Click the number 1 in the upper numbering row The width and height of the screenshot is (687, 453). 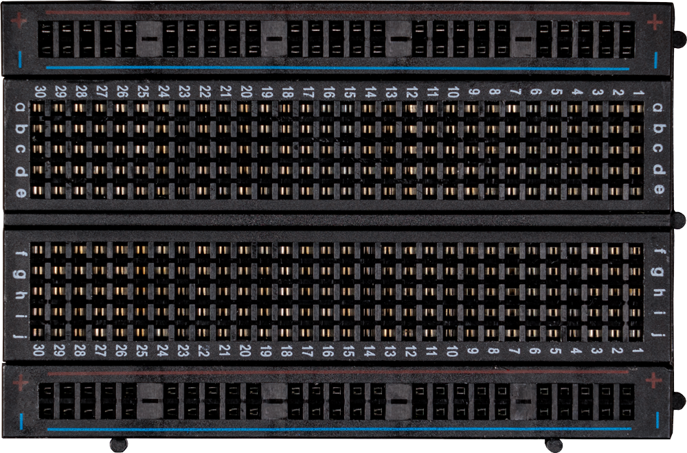(x=638, y=93)
